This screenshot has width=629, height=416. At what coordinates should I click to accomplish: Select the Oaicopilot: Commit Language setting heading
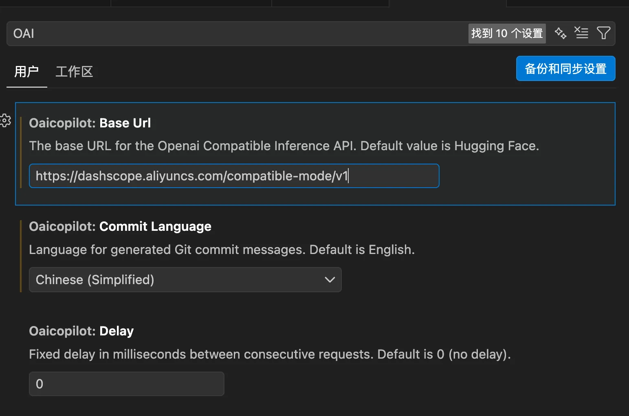point(120,226)
